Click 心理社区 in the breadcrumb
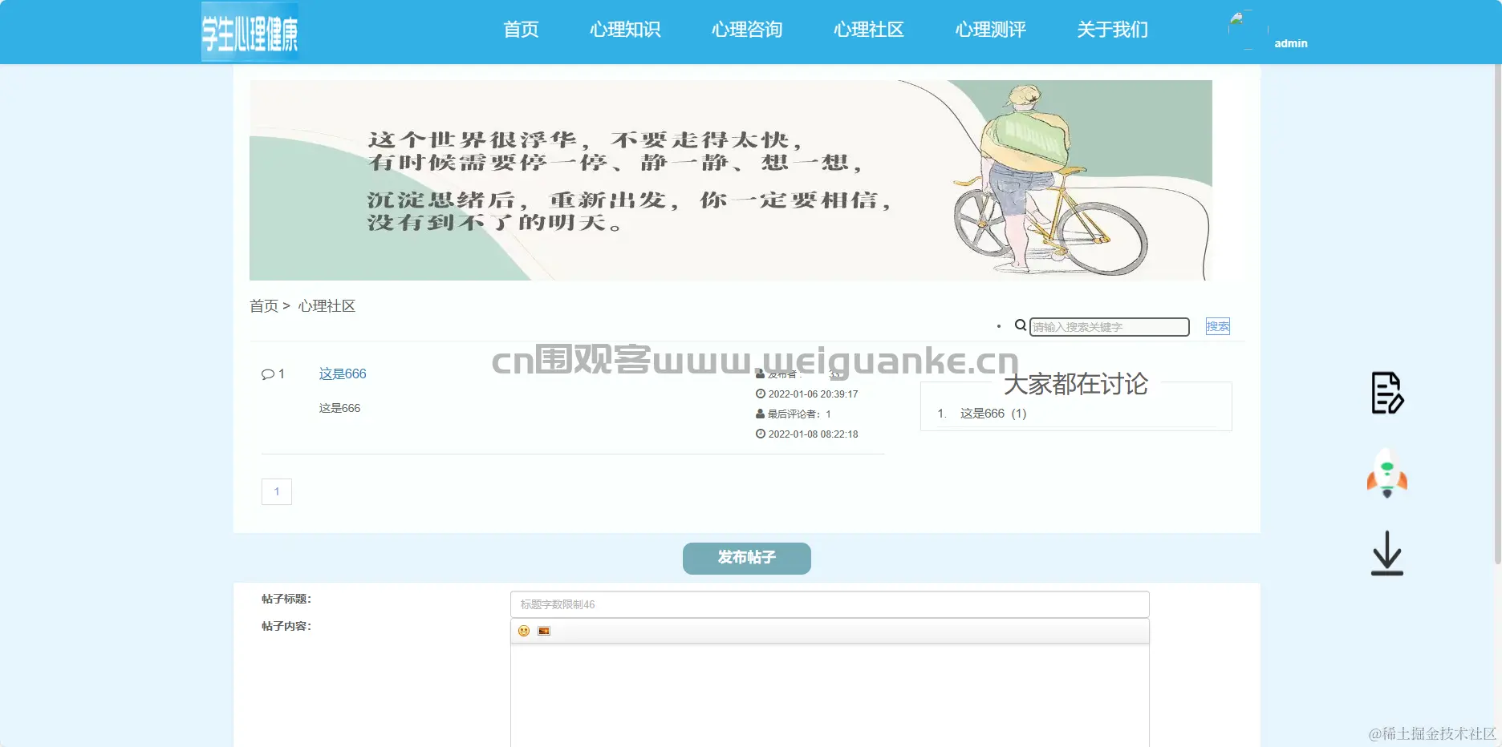 [327, 306]
